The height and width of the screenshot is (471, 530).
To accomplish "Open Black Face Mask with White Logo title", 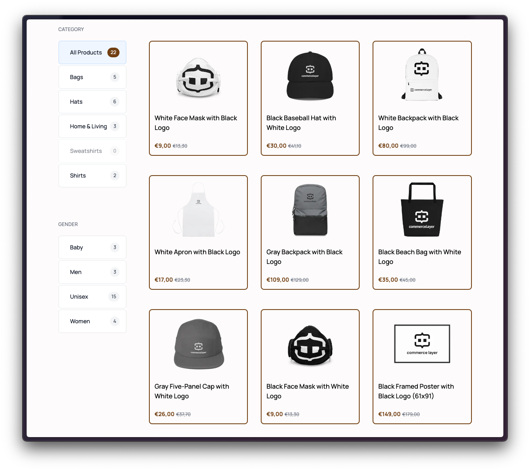I will point(308,391).
